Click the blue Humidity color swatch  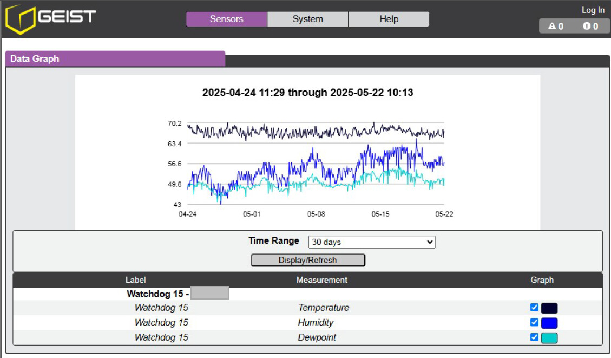click(x=548, y=322)
